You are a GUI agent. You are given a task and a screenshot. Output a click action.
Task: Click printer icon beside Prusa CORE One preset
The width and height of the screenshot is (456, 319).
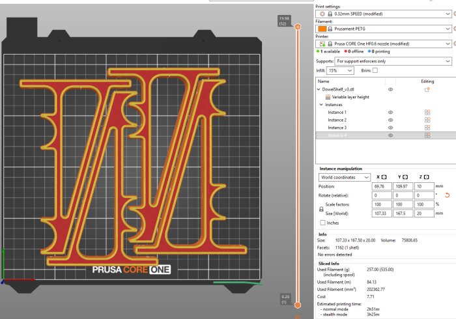(322, 44)
